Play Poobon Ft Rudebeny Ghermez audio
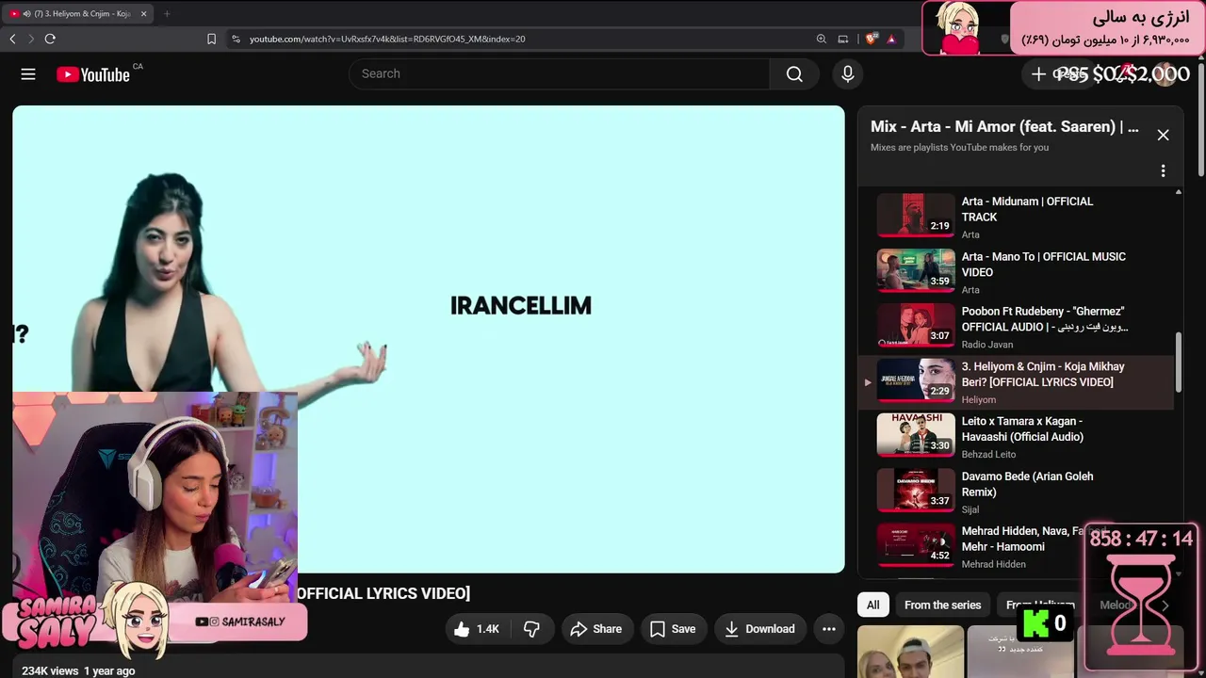 click(x=1018, y=327)
